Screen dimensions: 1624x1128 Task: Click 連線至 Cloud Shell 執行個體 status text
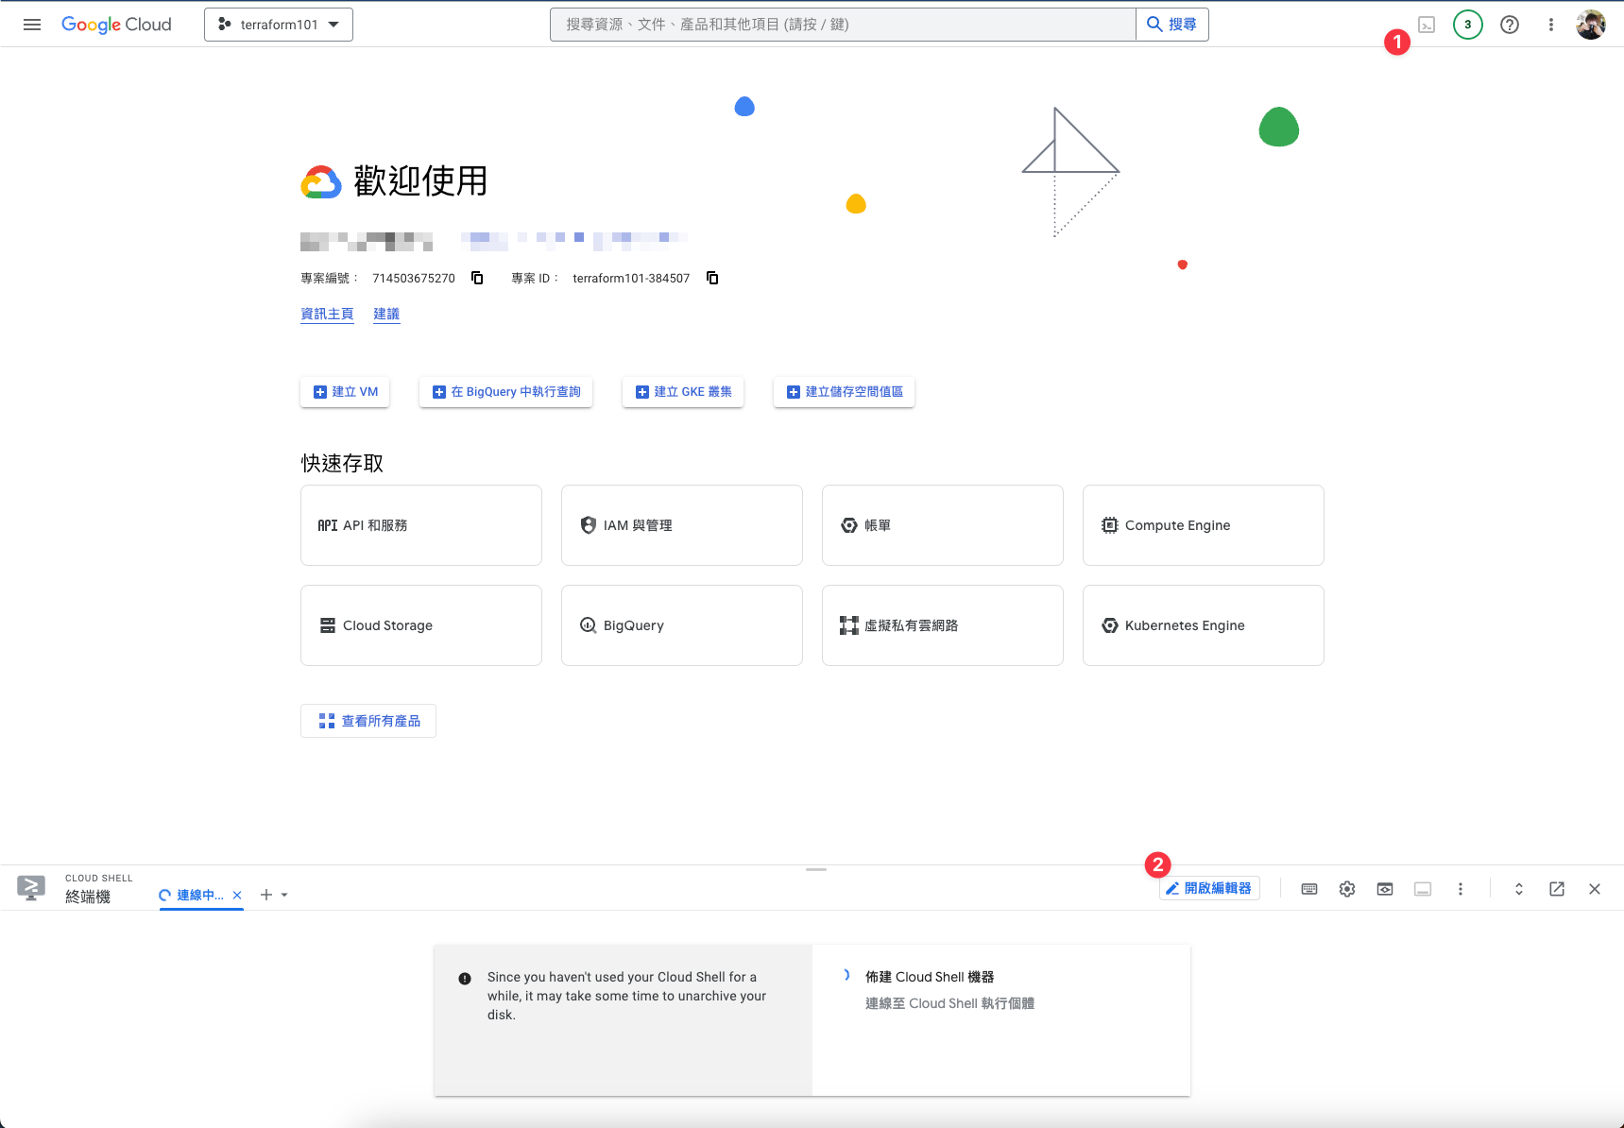click(949, 1003)
